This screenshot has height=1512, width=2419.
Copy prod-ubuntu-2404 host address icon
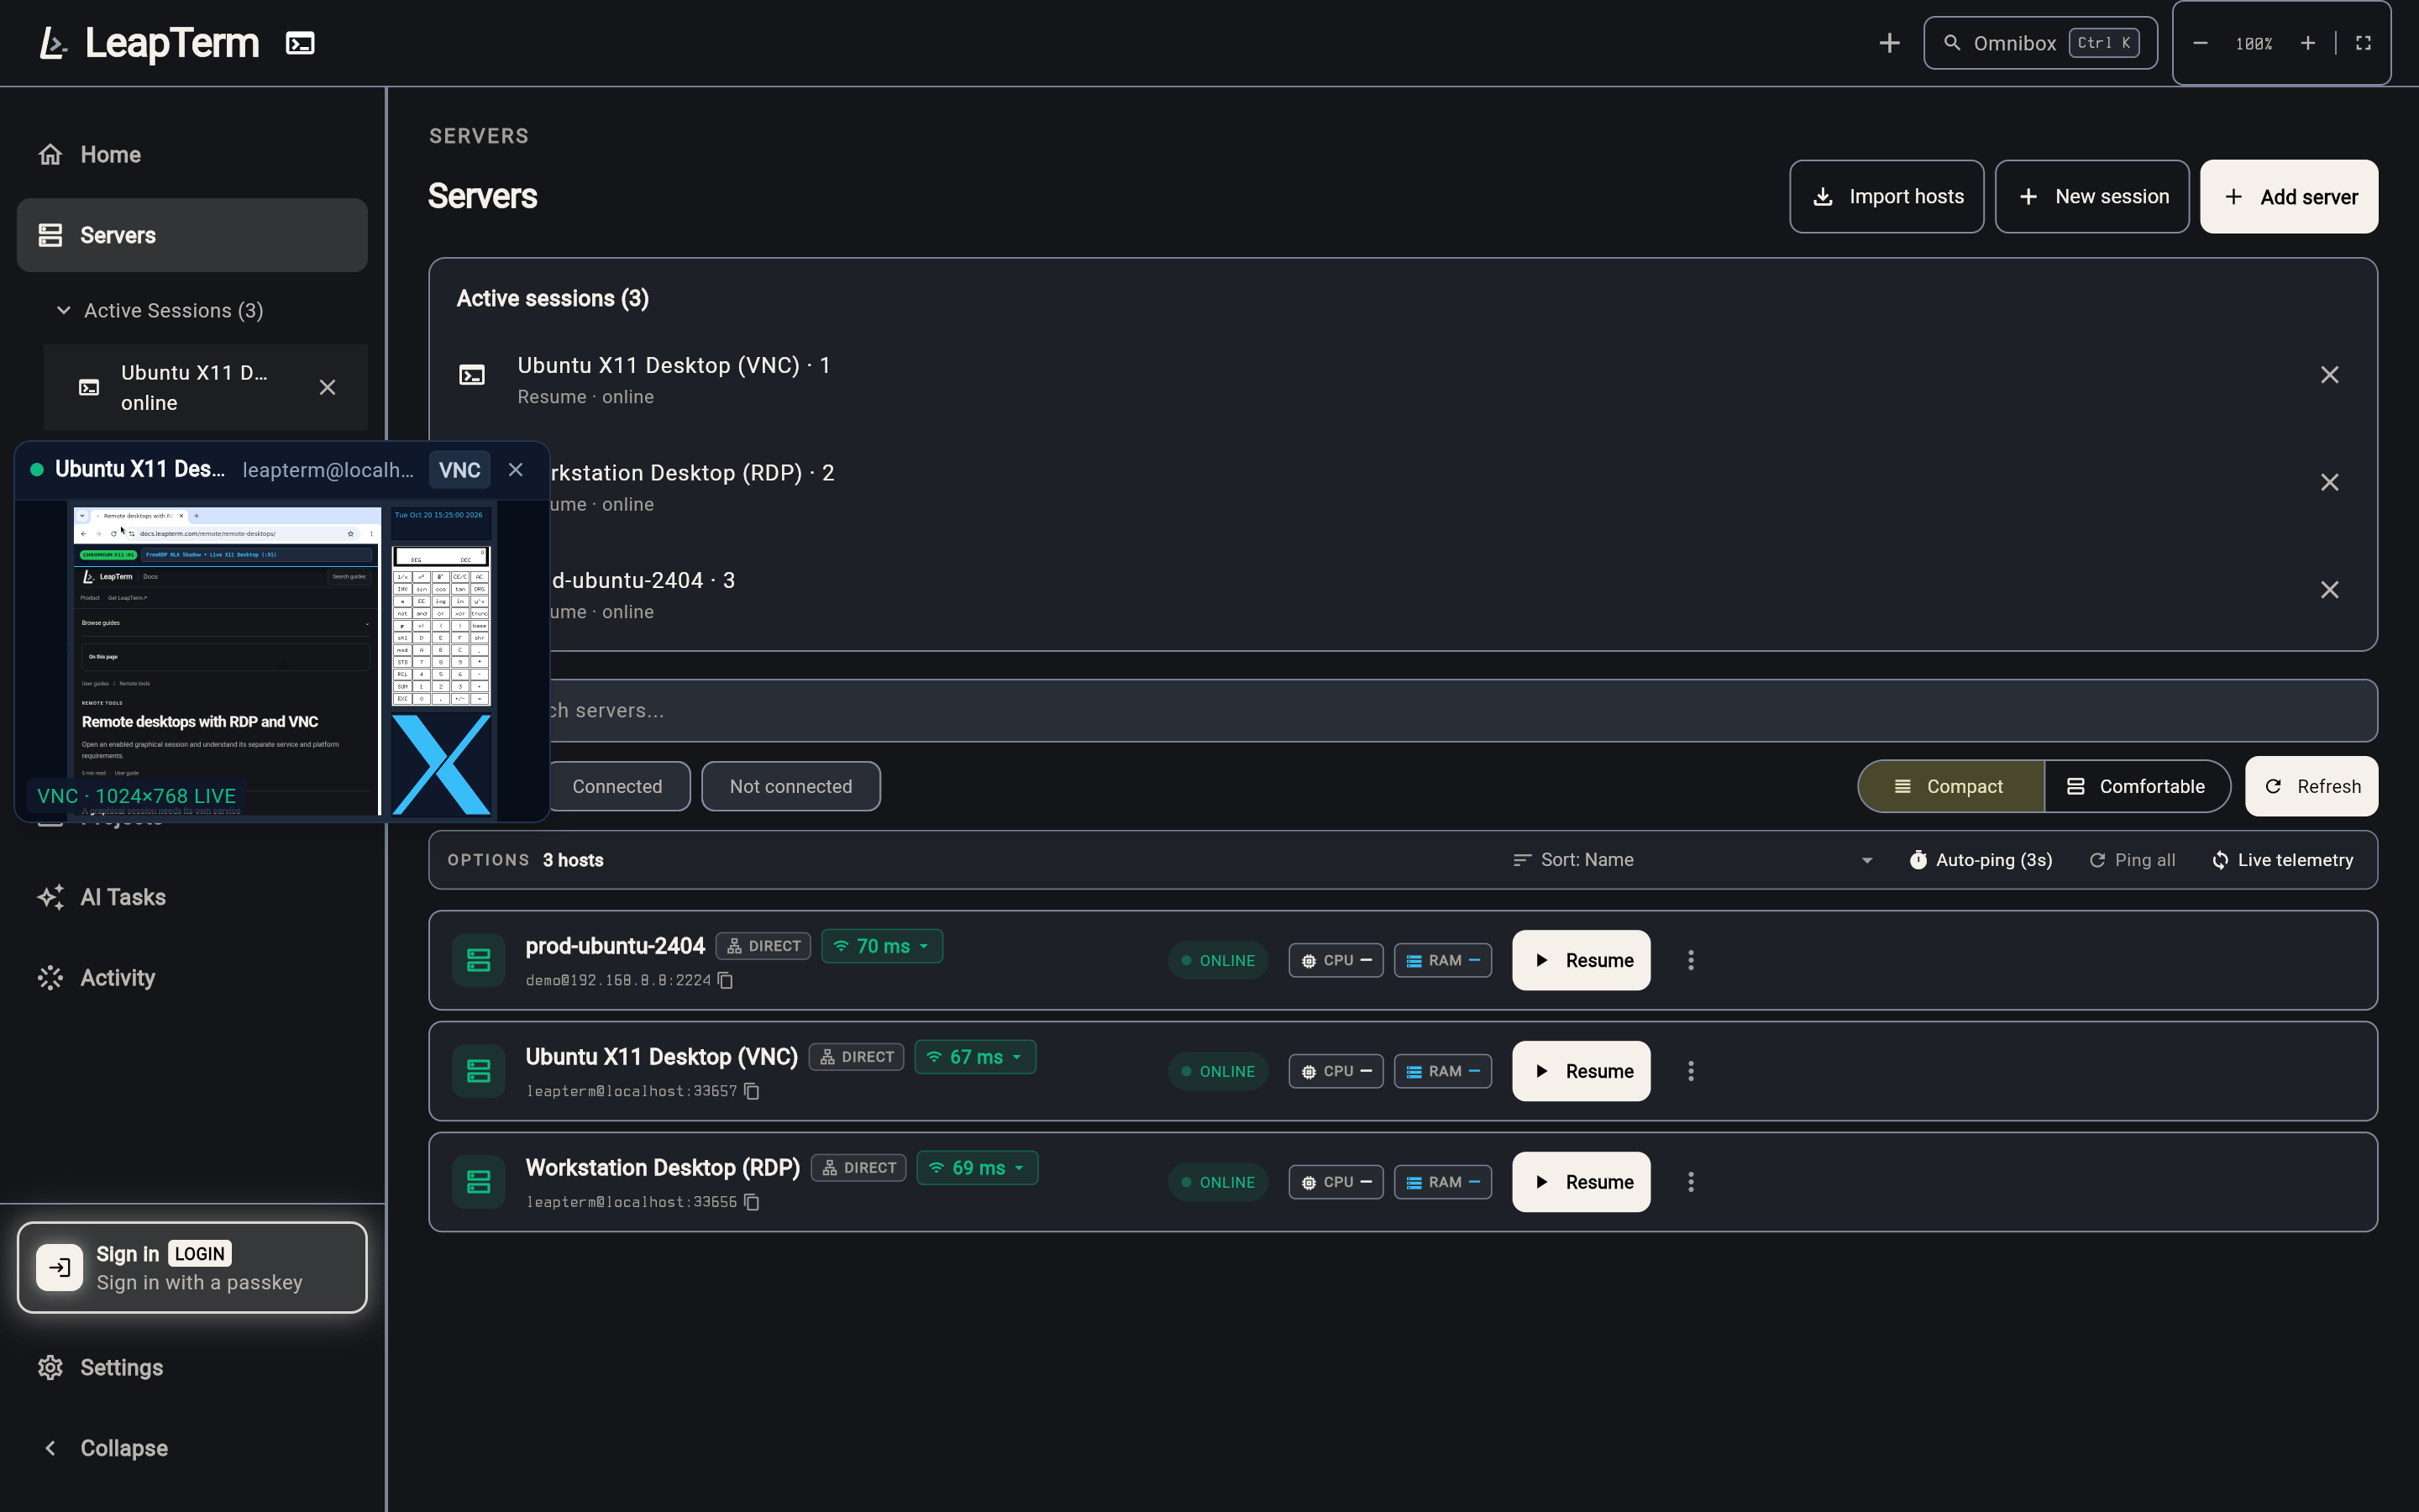[x=726, y=981]
